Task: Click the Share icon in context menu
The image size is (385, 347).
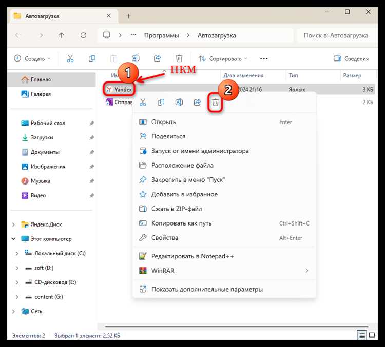Action: (197, 103)
